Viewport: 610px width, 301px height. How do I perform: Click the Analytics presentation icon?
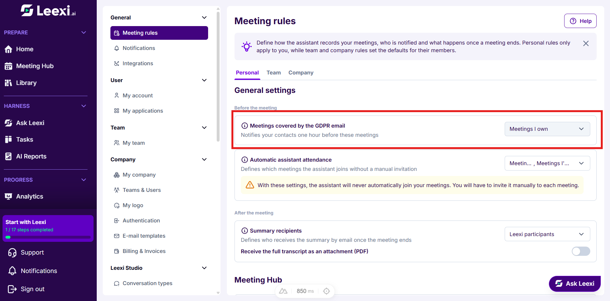(x=9, y=197)
